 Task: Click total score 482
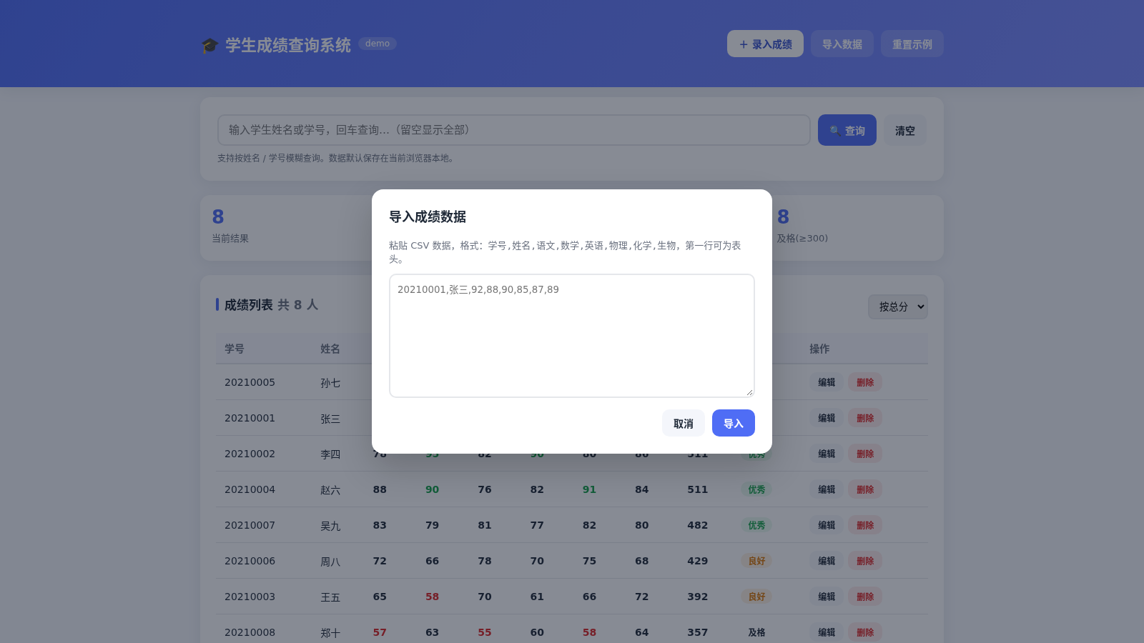[x=697, y=525]
